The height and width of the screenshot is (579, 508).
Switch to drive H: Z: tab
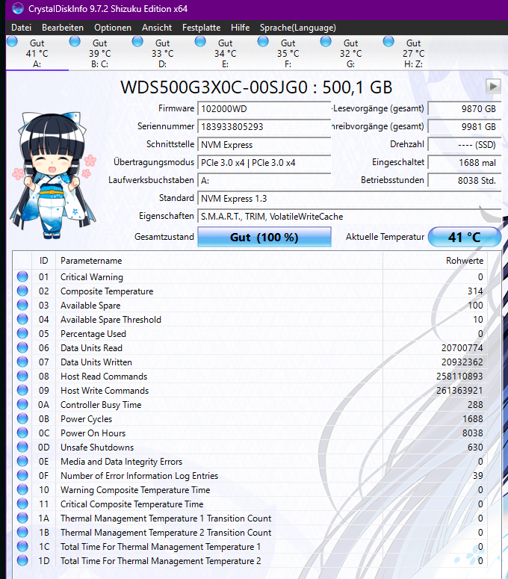point(413,53)
